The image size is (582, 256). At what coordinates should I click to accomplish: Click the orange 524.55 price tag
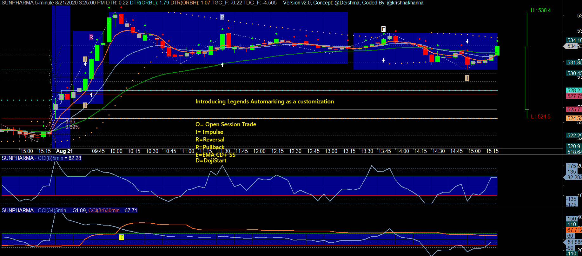pyautogui.click(x=574, y=118)
